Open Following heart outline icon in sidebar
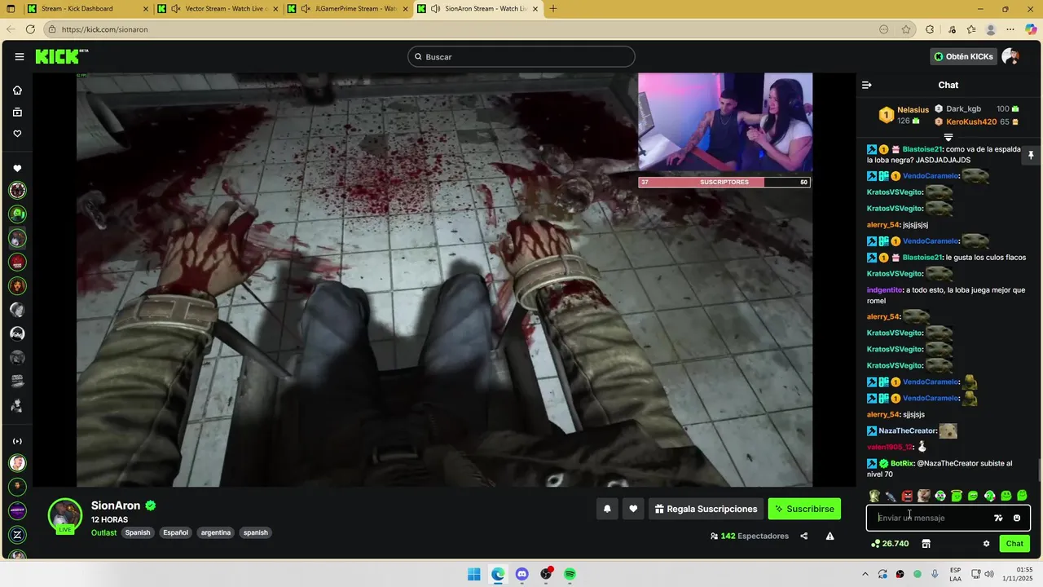This screenshot has height=587, width=1043. click(x=17, y=134)
